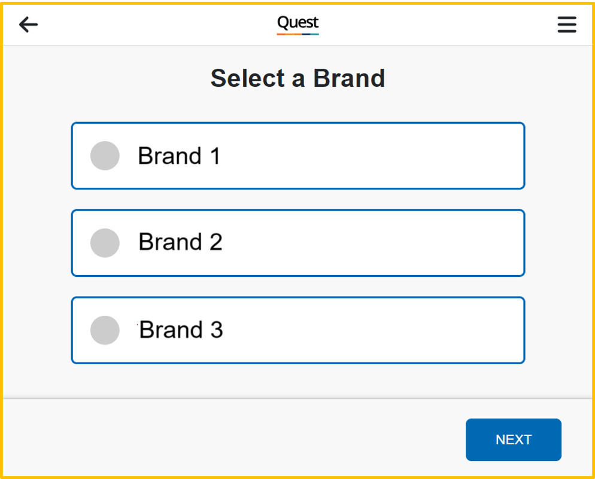Image resolution: width=595 pixels, height=479 pixels.
Task: Click the Brand 2 text label
Action: pyautogui.click(x=180, y=242)
